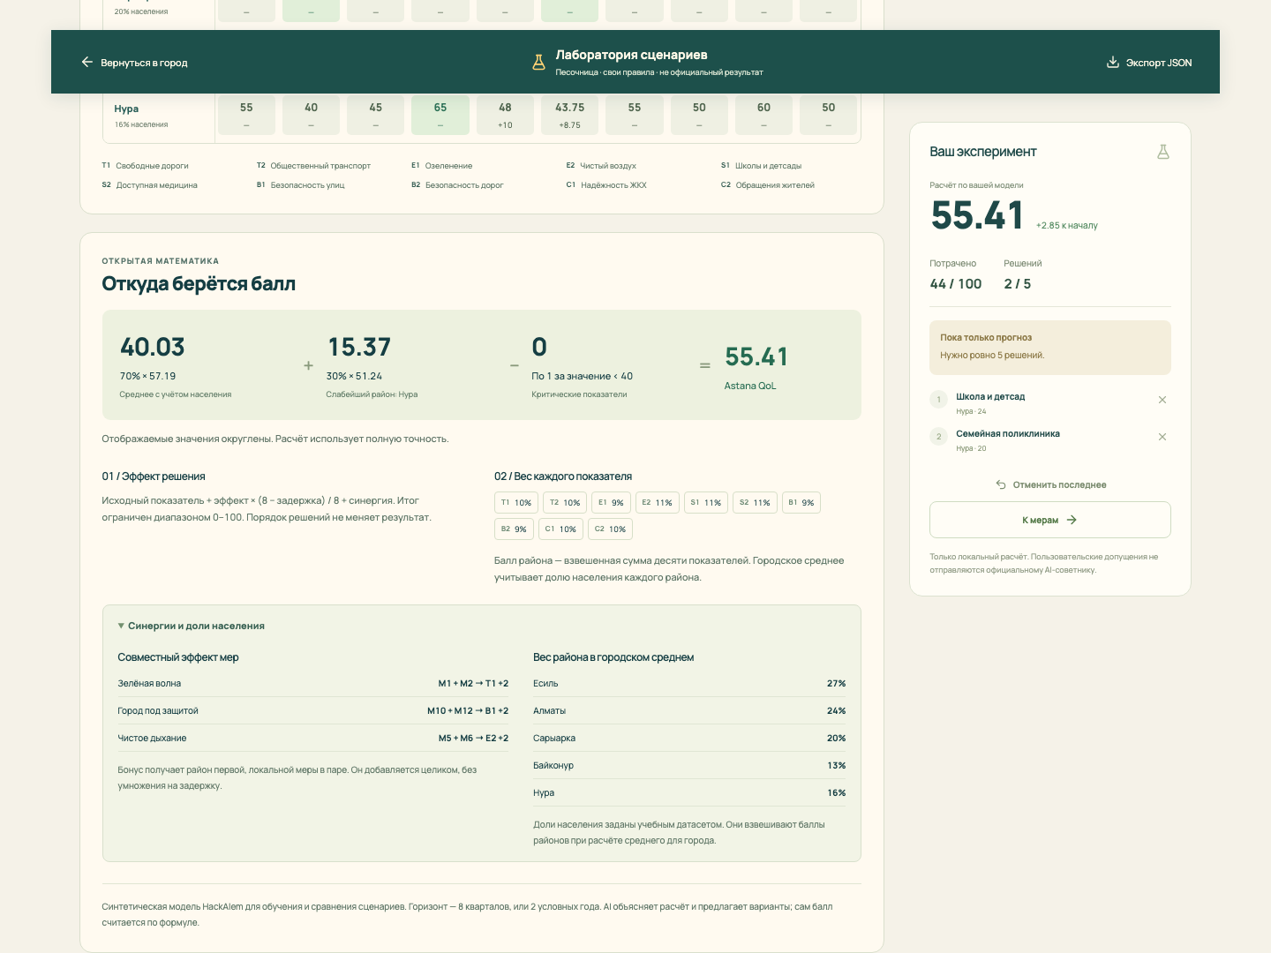Click the B1 9% weight chip
Viewport: 1271px width, 953px height.
click(801, 503)
